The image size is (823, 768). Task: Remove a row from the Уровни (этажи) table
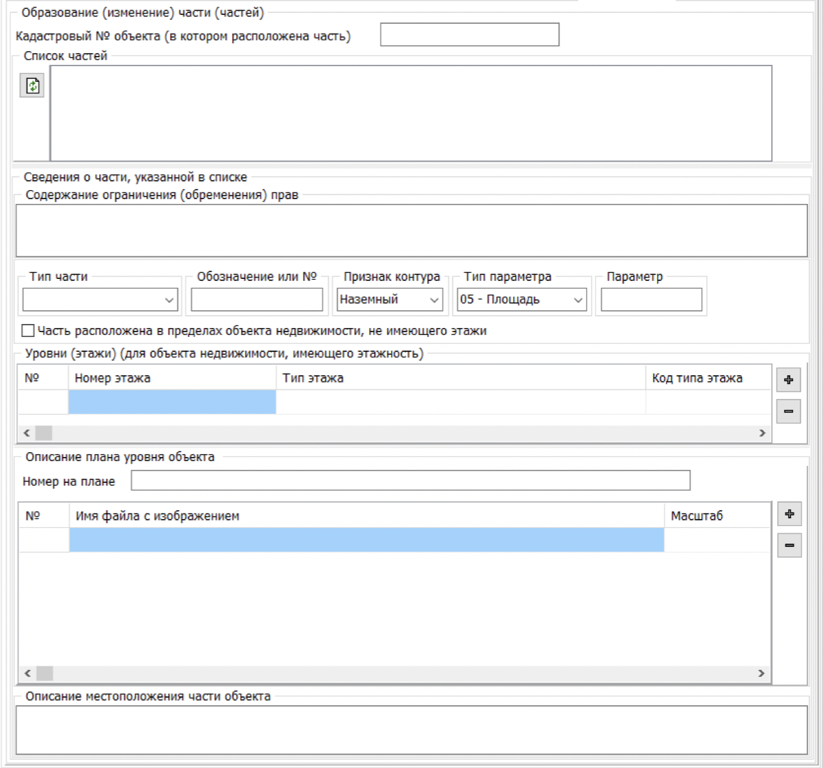(x=788, y=411)
